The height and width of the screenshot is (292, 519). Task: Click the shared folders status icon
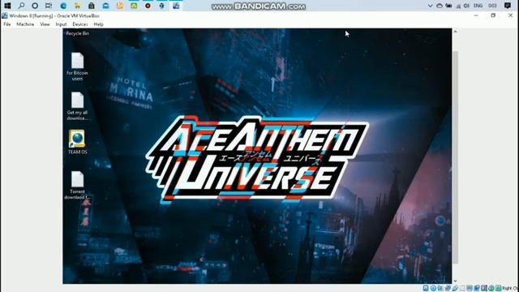point(462,288)
